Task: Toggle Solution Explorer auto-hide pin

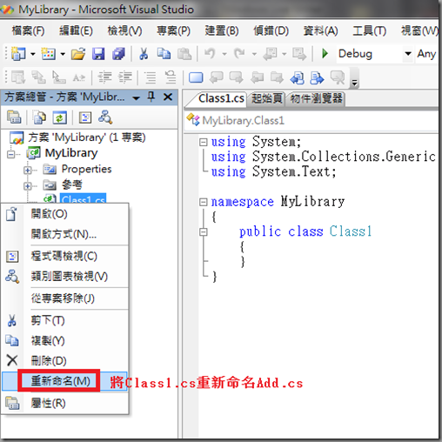Action: tap(151, 97)
